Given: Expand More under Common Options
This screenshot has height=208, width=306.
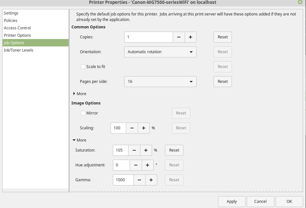Looking at the screenshot, I should point(79,94).
